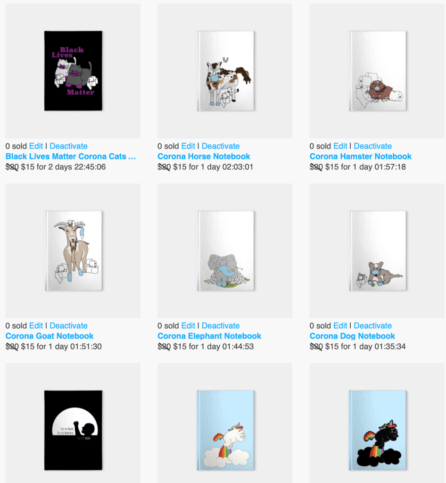
Task: Open the Corona Dog Notebook title link
Action: [352, 336]
